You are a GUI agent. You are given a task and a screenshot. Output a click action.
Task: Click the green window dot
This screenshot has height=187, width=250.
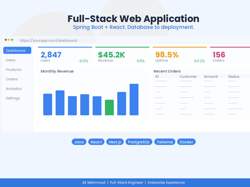click(x=12, y=40)
